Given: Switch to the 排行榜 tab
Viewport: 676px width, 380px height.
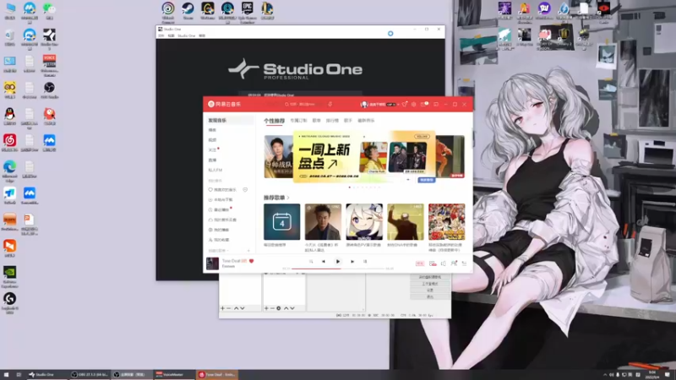Looking at the screenshot, I should (332, 121).
